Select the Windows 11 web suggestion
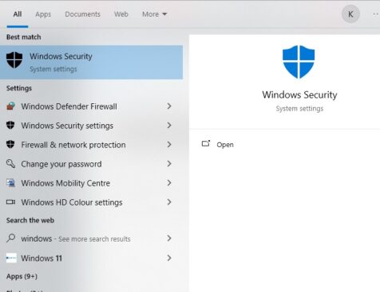The width and height of the screenshot is (380, 292). (91, 258)
